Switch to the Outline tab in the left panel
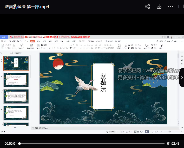184x148 pixels. [x=12, y=53]
